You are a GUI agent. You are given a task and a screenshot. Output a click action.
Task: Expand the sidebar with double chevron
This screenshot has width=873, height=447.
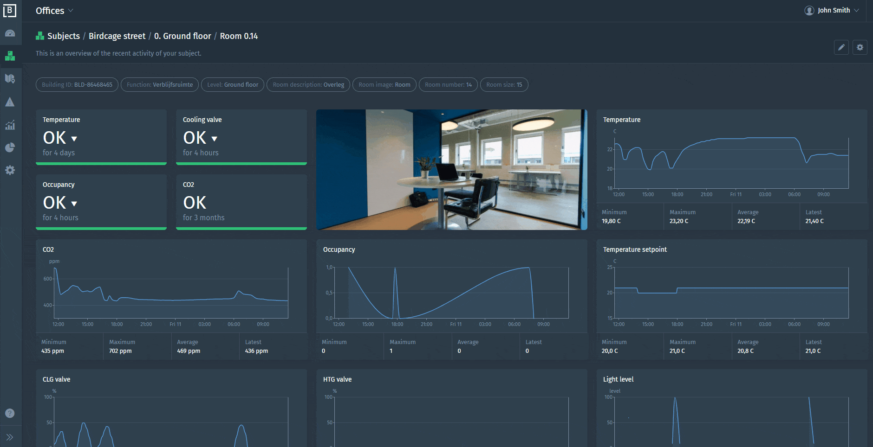10,437
